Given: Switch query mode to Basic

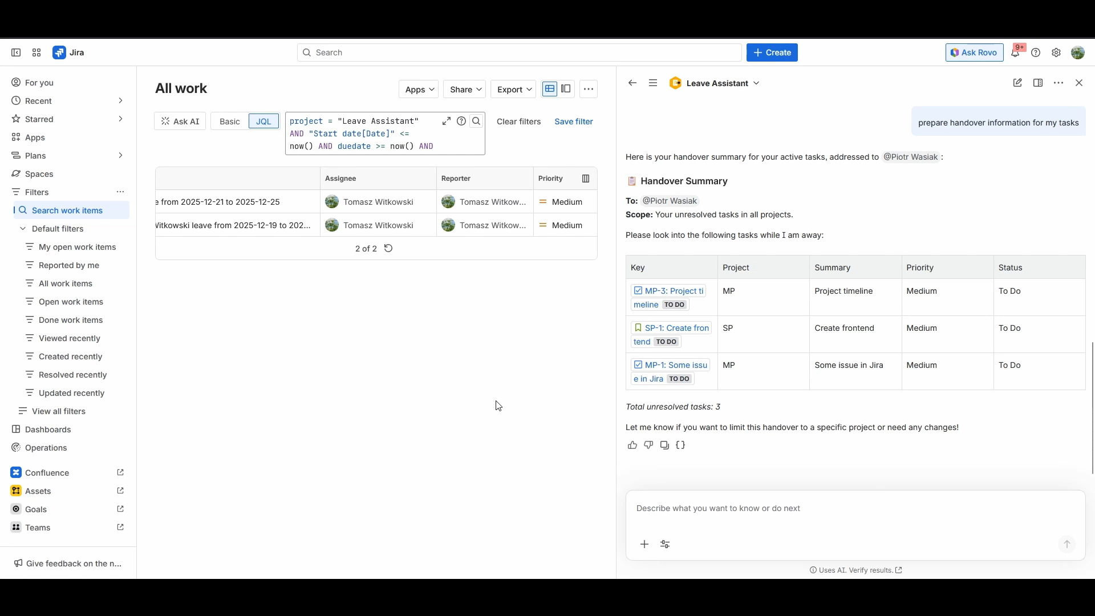Looking at the screenshot, I should point(230,121).
